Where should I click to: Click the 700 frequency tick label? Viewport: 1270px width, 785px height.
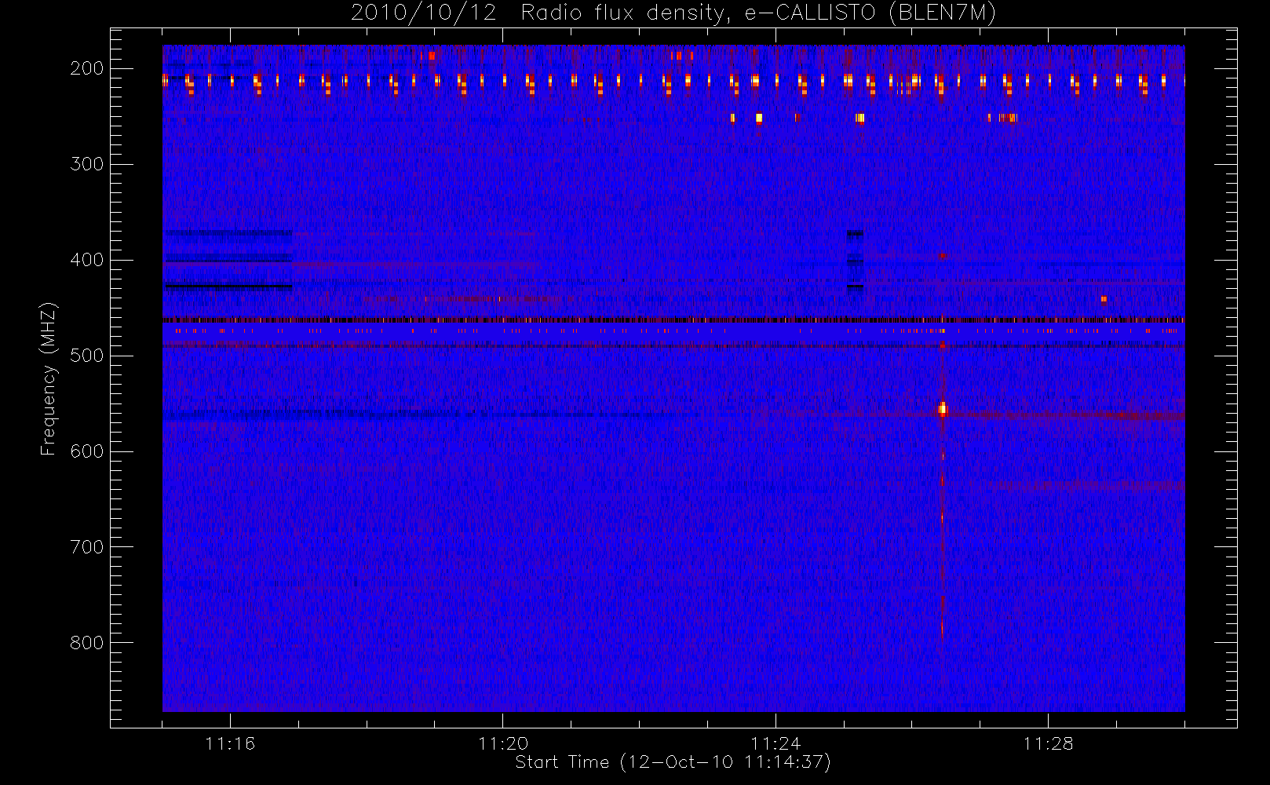point(87,547)
